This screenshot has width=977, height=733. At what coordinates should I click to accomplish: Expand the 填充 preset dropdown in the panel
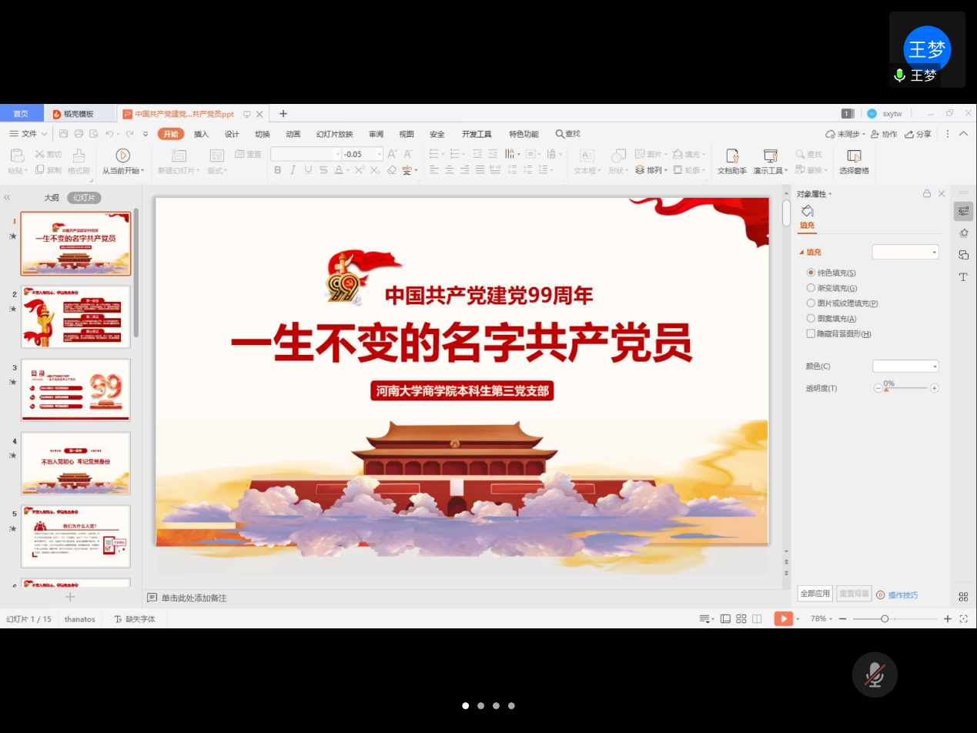905,252
